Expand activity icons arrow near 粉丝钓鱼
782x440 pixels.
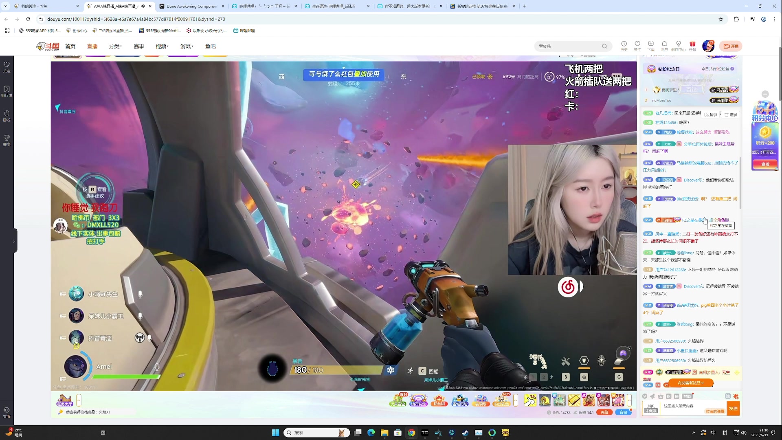coord(516,400)
